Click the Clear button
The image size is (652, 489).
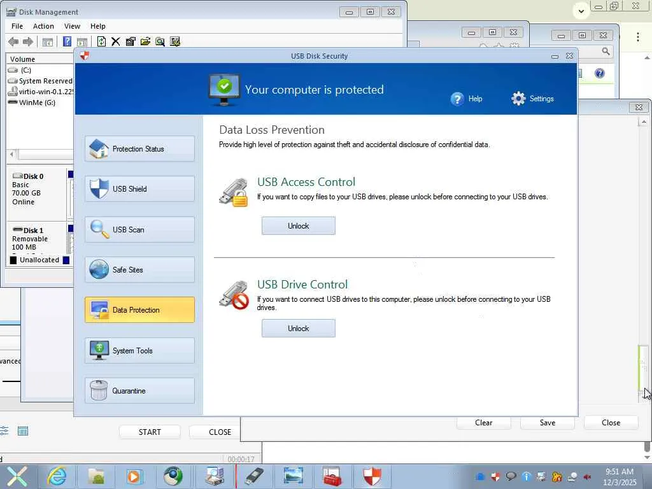coord(484,423)
